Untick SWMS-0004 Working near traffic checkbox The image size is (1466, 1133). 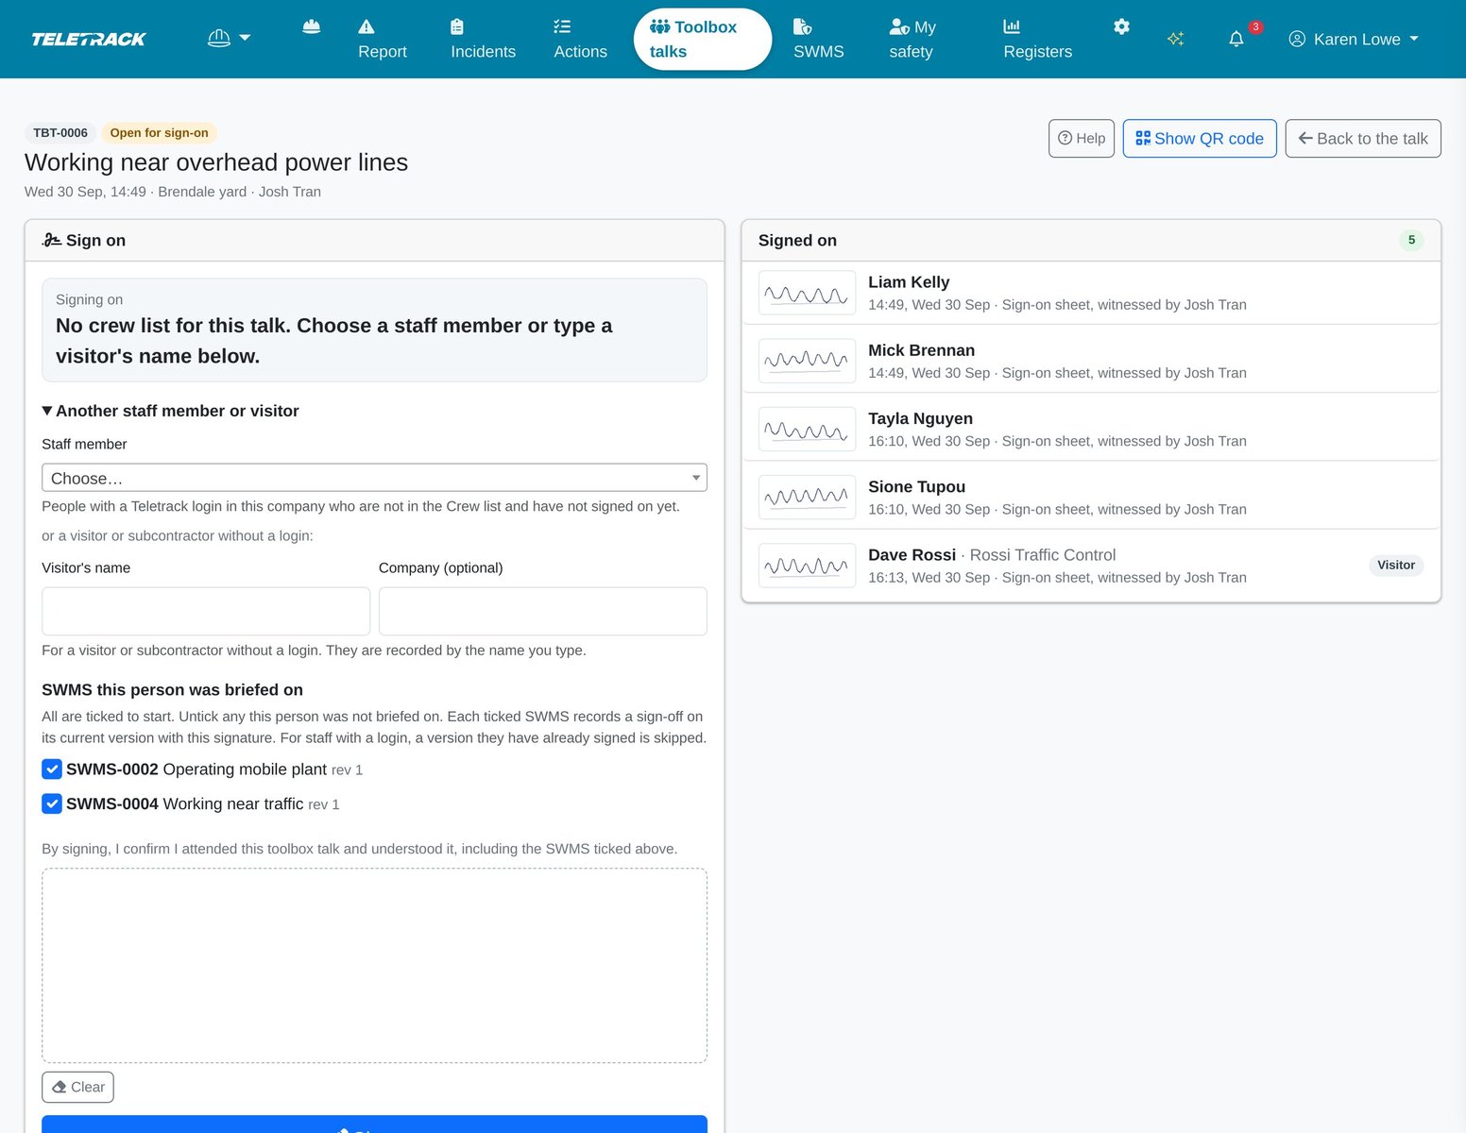click(52, 804)
